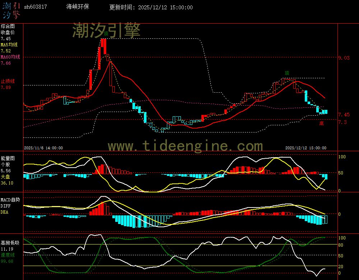Click the red 底 bottom marker
The image size is (359, 280).
321,123
